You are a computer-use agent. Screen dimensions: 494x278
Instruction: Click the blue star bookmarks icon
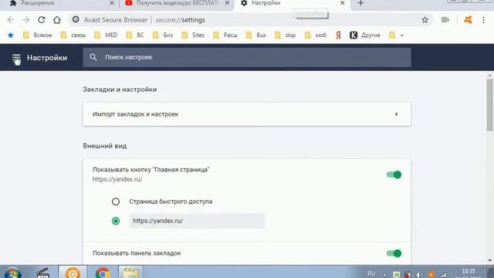[x=10, y=35]
